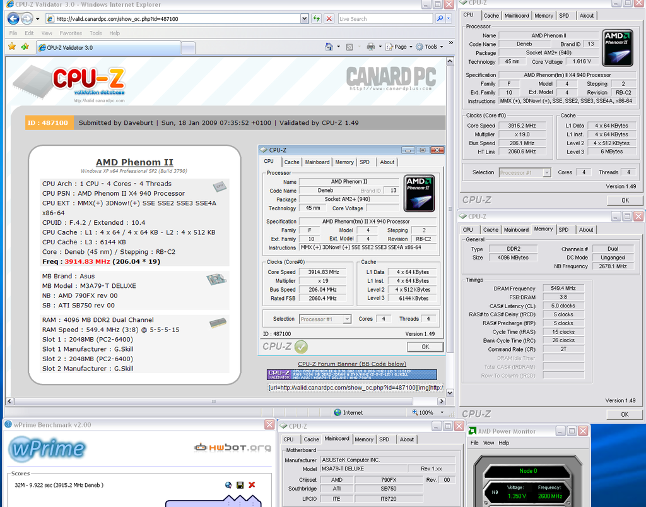Click the wPrime logo graphic
Screen dimensions: 646x507
[47, 448]
